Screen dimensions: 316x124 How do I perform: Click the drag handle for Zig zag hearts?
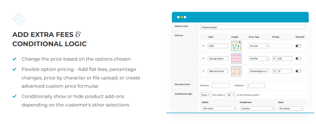(x=203, y=59)
